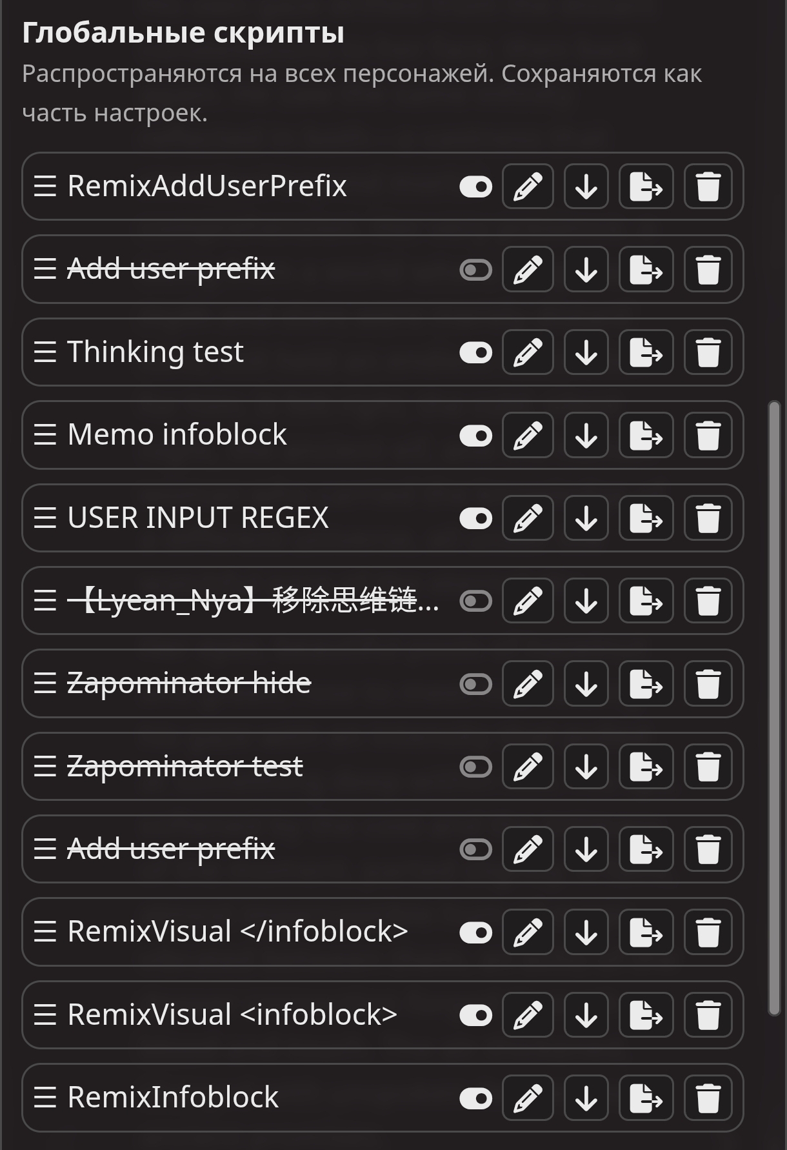Move the Thinking test script down

click(586, 353)
